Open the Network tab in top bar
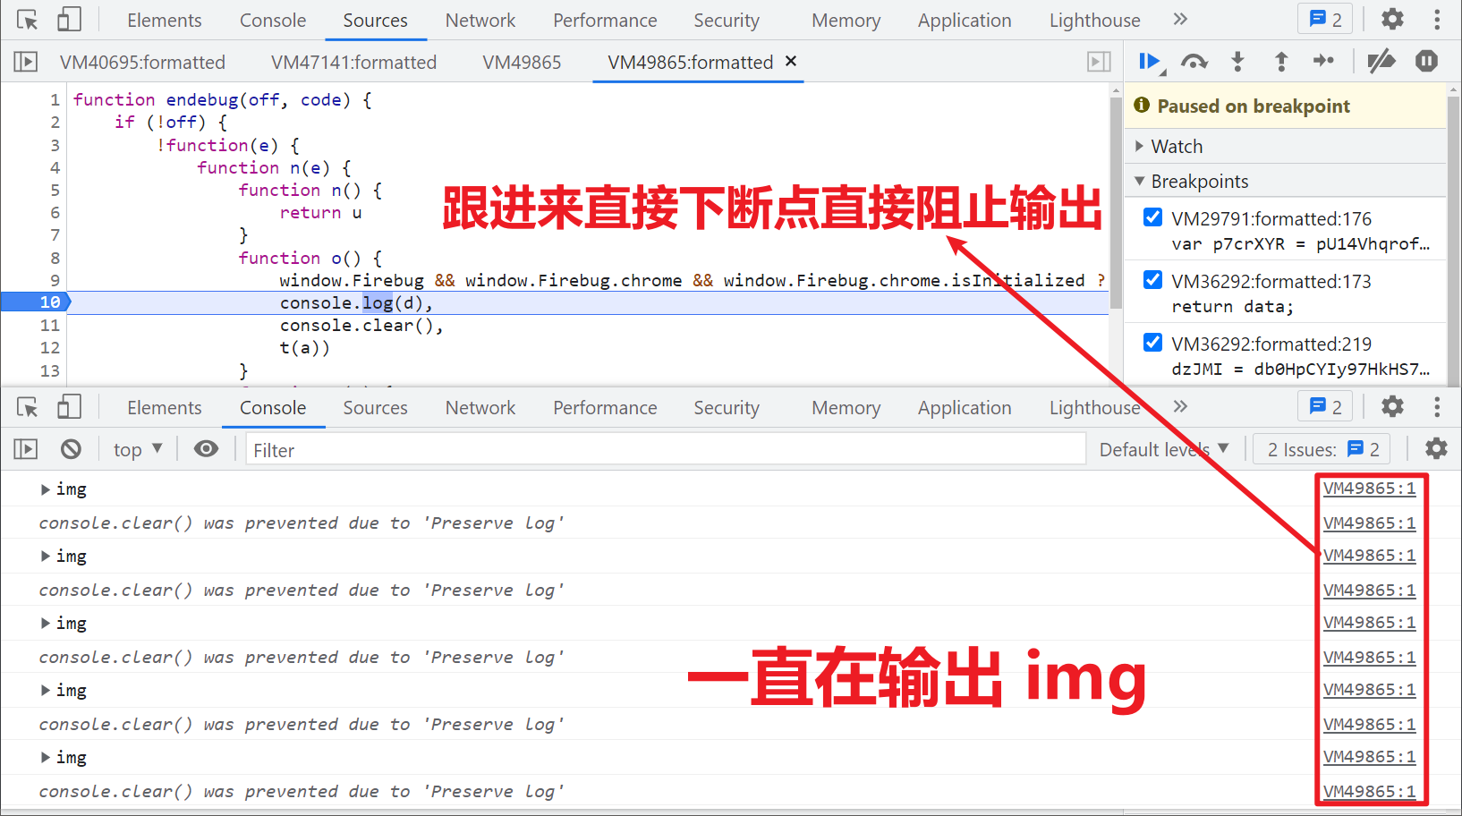The height and width of the screenshot is (816, 1462). (x=480, y=20)
